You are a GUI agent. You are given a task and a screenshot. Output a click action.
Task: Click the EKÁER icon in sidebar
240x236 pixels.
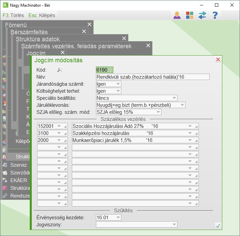(5, 180)
